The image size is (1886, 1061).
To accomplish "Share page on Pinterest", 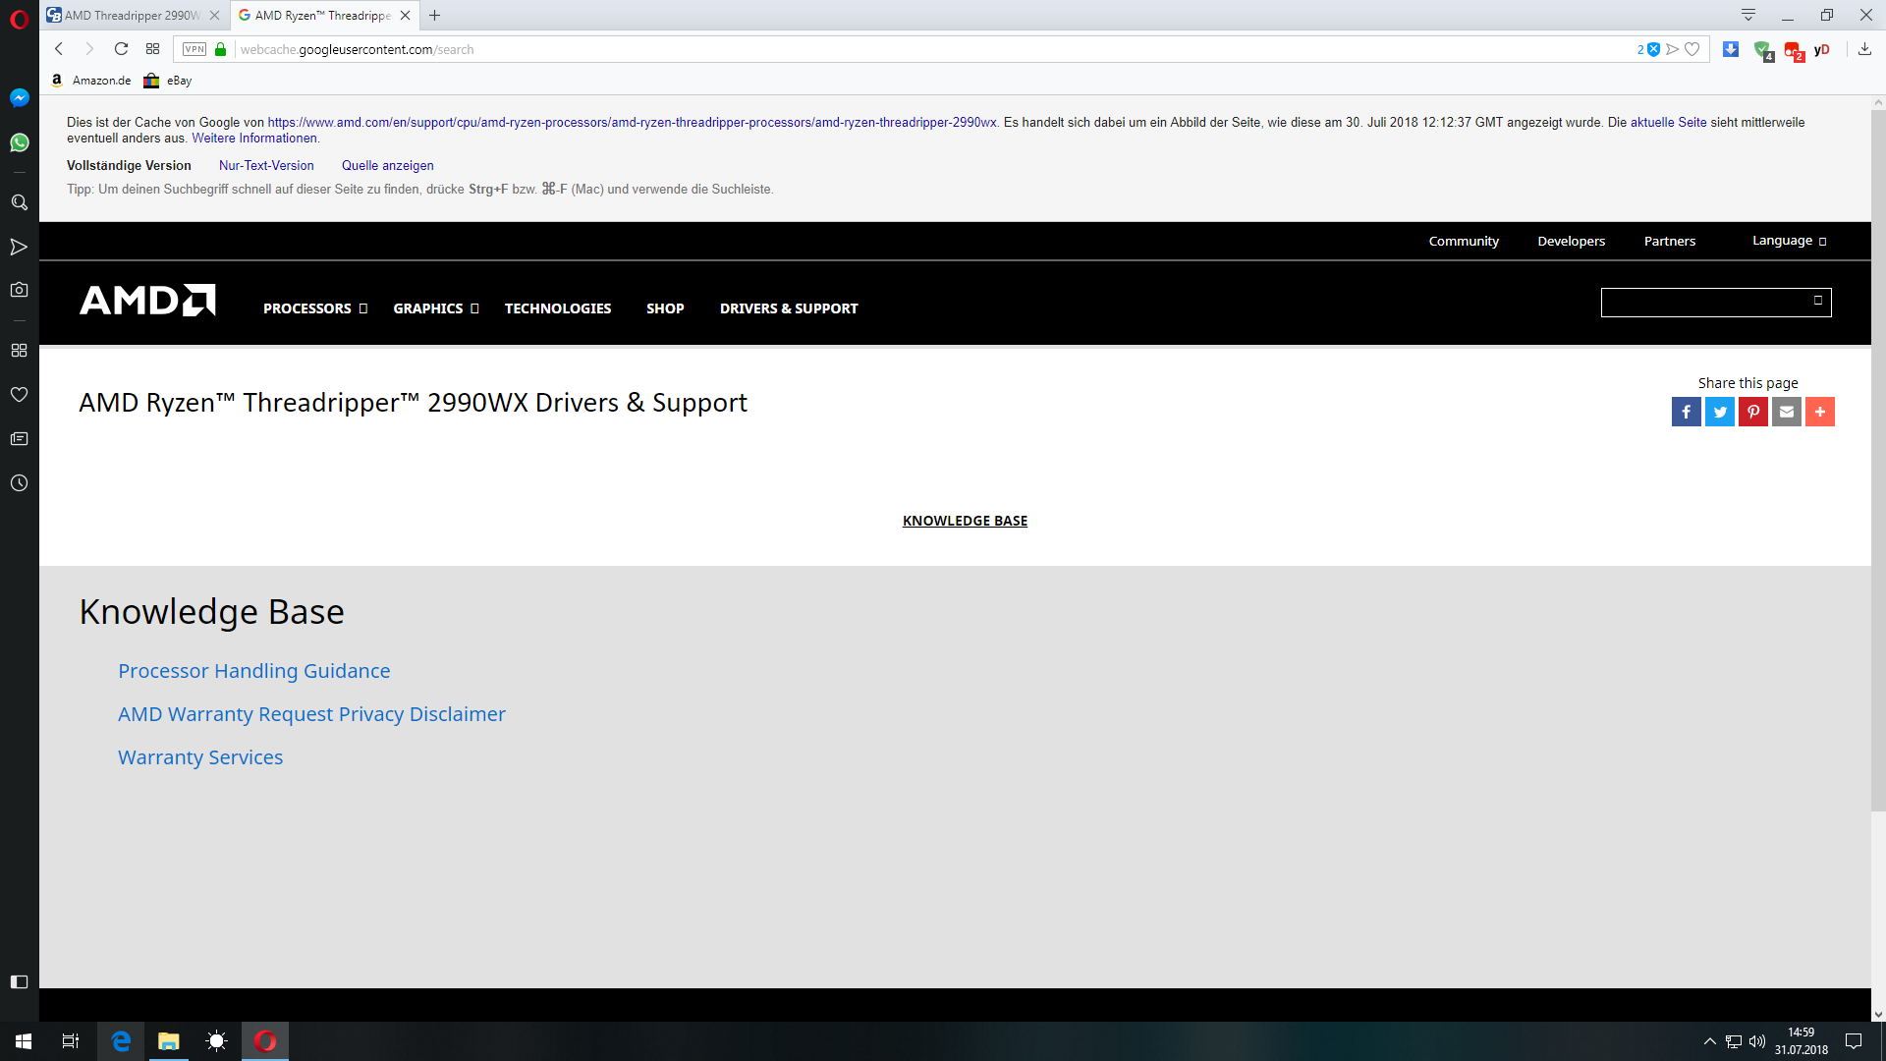I will click(x=1752, y=412).
